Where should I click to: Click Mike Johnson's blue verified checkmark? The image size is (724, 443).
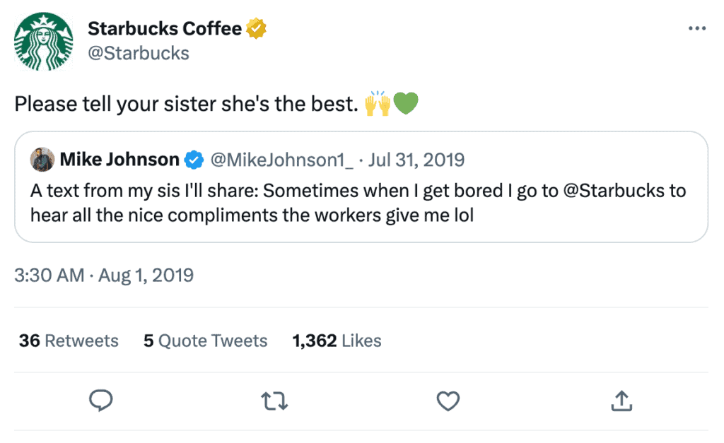[193, 160]
